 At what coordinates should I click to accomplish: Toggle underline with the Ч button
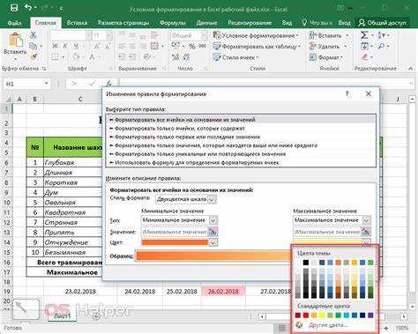76,46
